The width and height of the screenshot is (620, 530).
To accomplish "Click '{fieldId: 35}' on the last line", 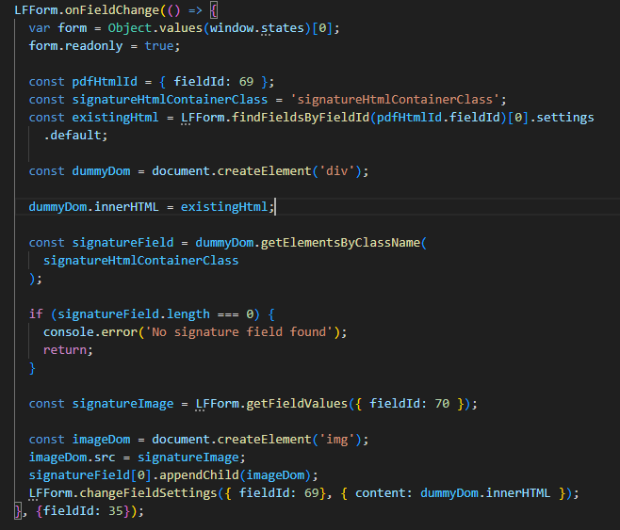I will point(83,511).
